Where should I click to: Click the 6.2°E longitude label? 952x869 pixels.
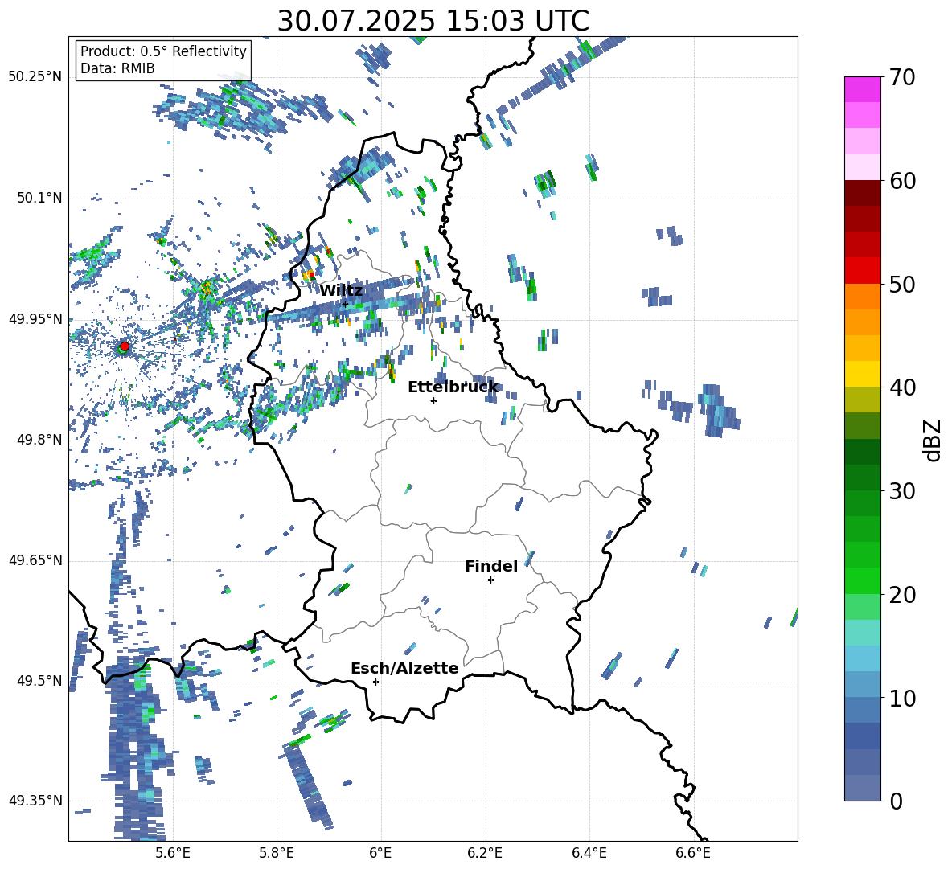click(485, 853)
